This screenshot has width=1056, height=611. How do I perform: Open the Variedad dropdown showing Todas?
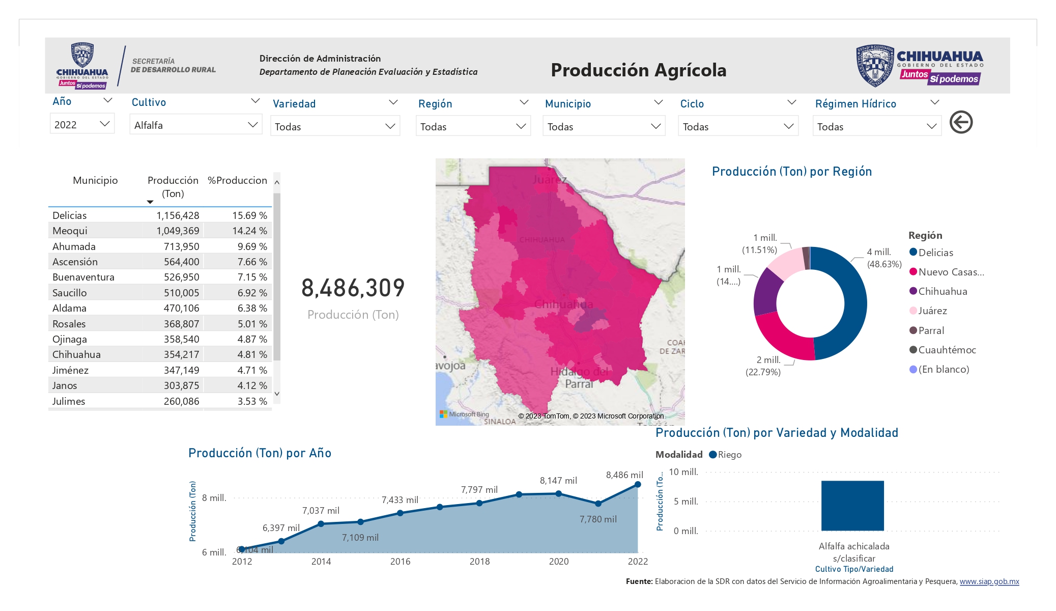click(x=335, y=126)
